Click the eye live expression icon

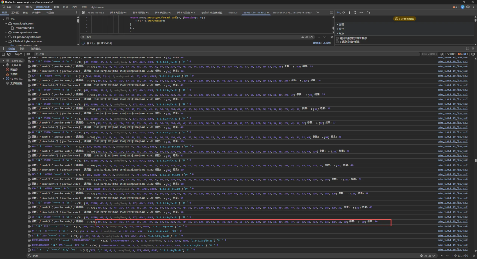pyautogui.click(x=29, y=54)
